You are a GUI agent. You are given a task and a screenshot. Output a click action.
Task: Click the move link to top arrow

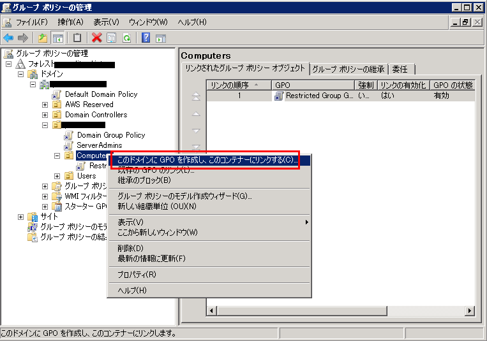click(x=196, y=97)
